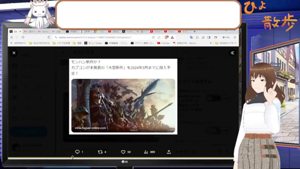Open the YouTube bookmark
Viewport: 300px width, 169px height.
click(163, 43)
